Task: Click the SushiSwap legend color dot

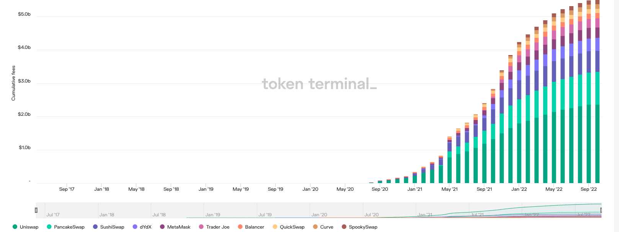Action: (95, 227)
